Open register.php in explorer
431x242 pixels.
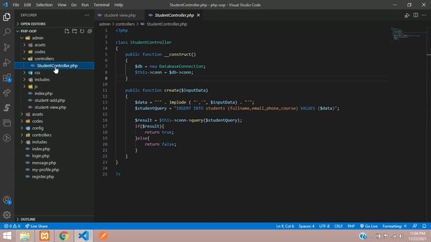click(x=43, y=177)
